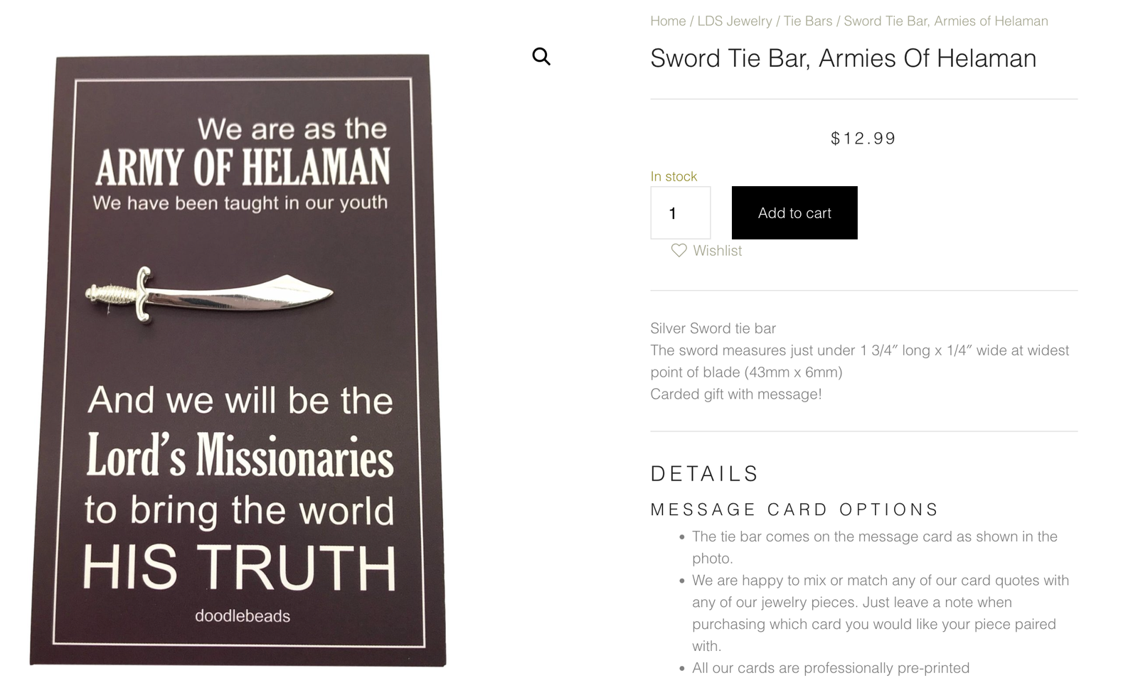Click the product title Sword Tie Bar heading
Viewport: 1138px width, 678px height.
843,58
